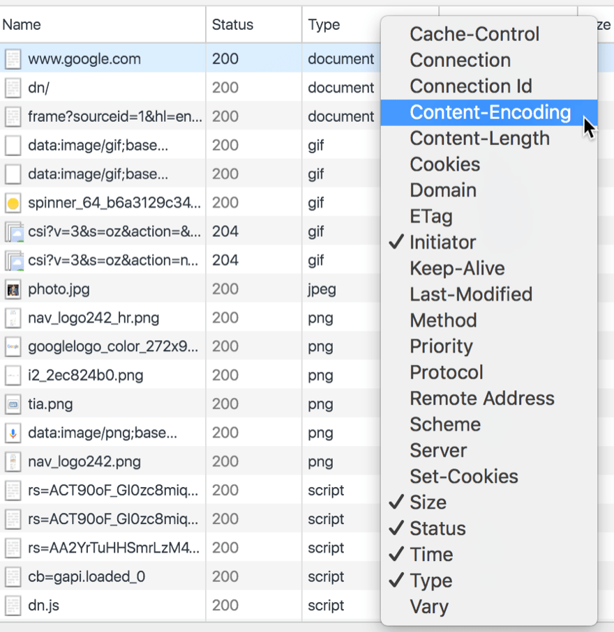Click the nav_logo242.png file icon
Screen dimensions: 614x632
click(x=13, y=461)
